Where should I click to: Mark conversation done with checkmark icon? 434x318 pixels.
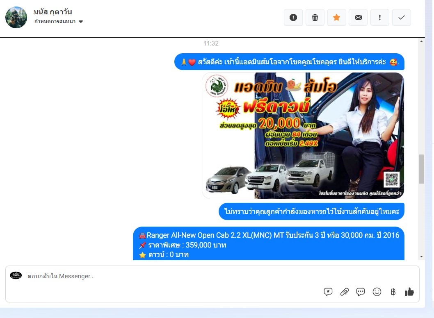[x=401, y=18]
